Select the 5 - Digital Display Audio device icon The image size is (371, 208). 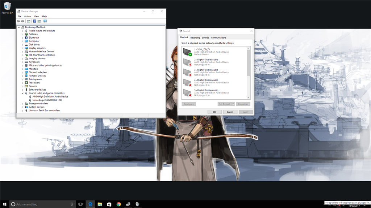(x=187, y=93)
